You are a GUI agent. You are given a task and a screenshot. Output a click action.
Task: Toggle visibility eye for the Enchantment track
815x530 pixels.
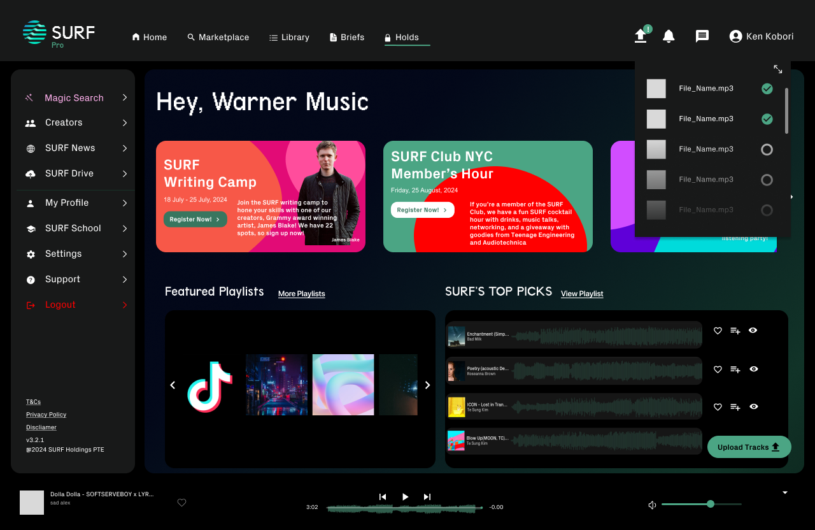click(x=753, y=330)
